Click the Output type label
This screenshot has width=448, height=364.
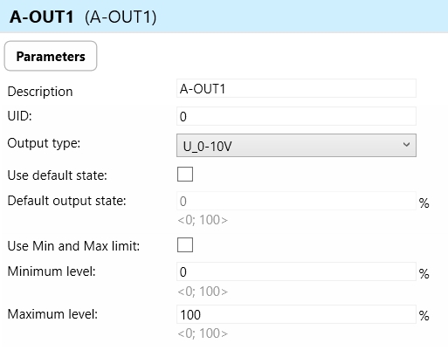[44, 143]
